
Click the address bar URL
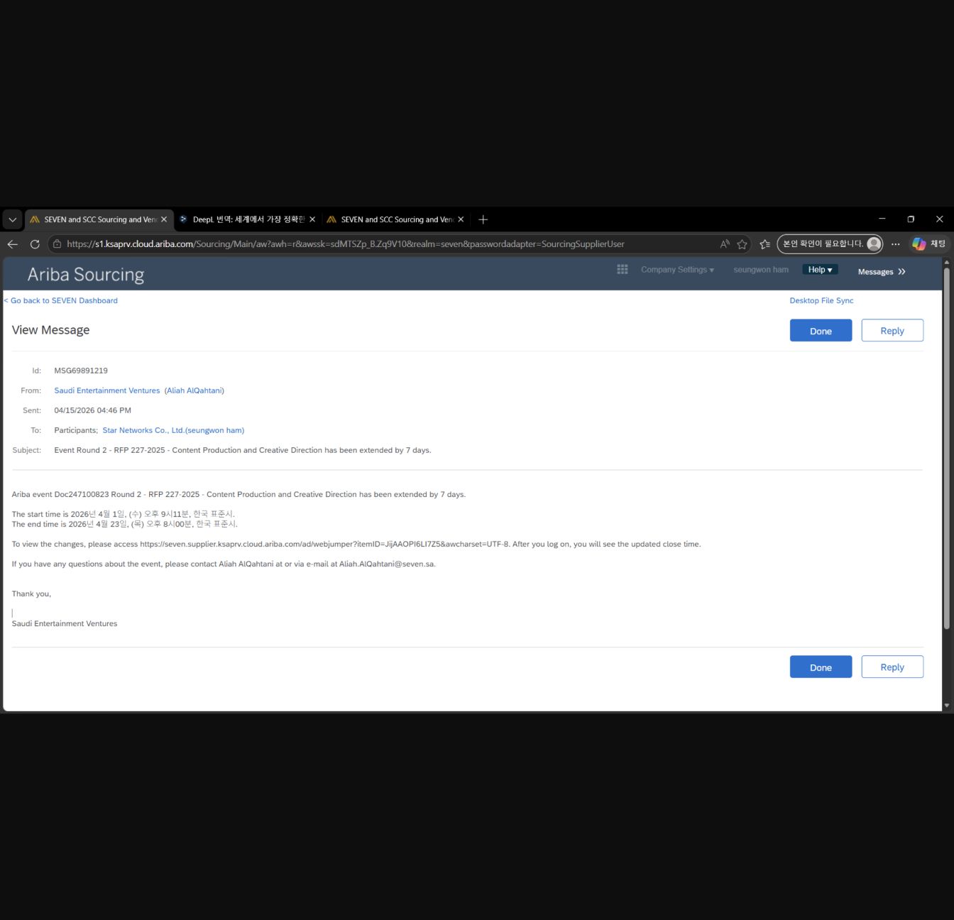tap(346, 244)
